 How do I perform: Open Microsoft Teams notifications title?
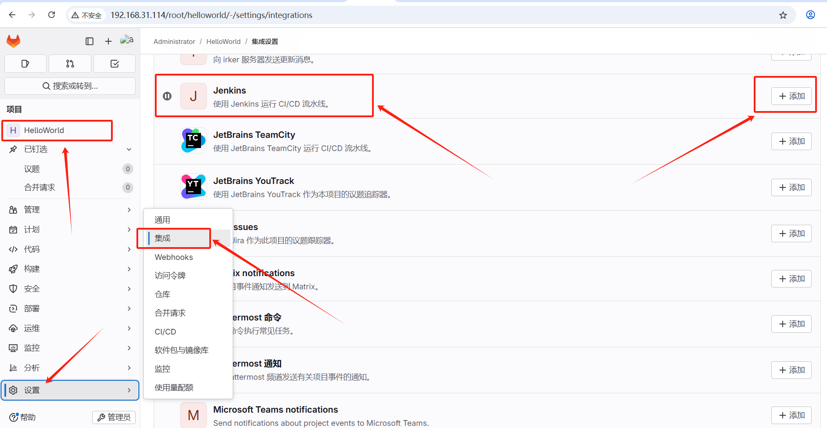(x=276, y=410)
